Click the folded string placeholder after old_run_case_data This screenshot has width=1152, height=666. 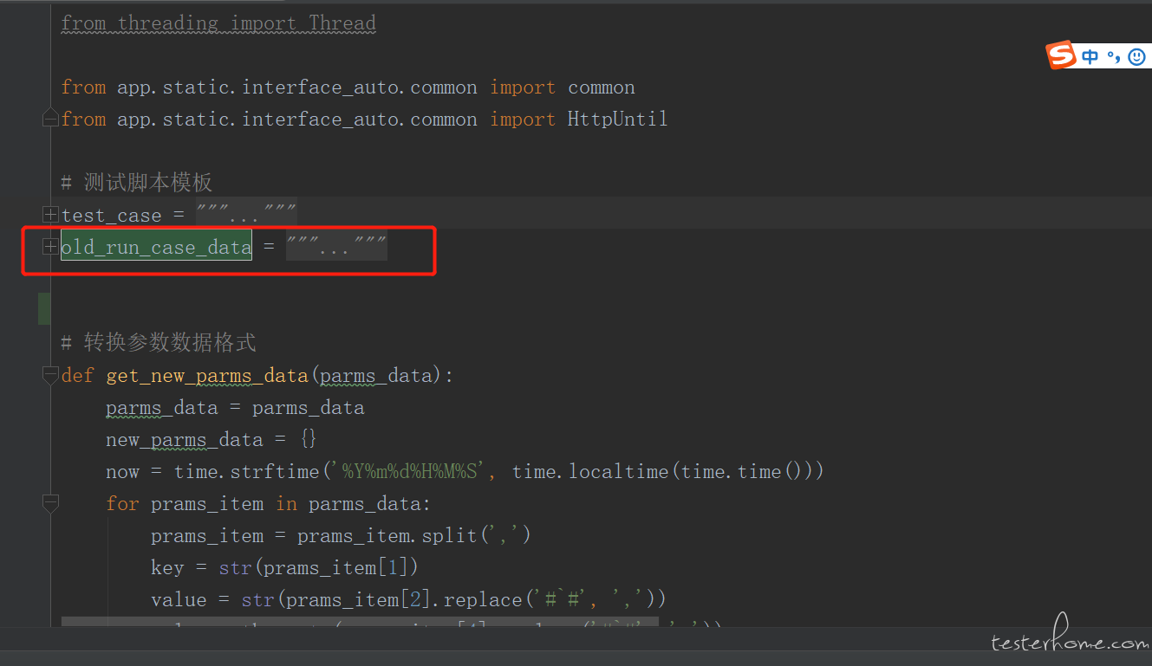pos(336,248)
